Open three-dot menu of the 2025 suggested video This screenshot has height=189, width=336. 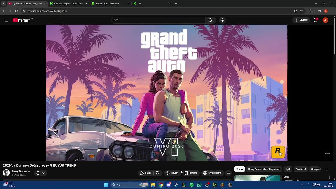(329, 177)
